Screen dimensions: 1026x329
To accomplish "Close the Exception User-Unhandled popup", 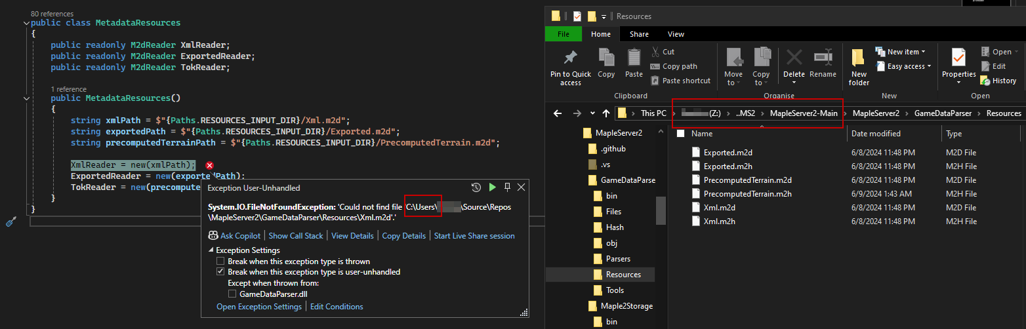I will pos(522,187).
